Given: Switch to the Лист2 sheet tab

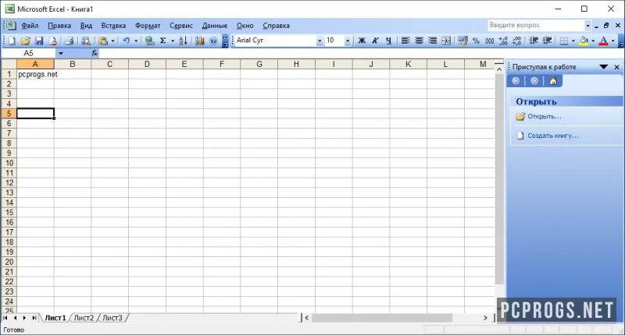Looking at the screenshot, I should [84, 318].
